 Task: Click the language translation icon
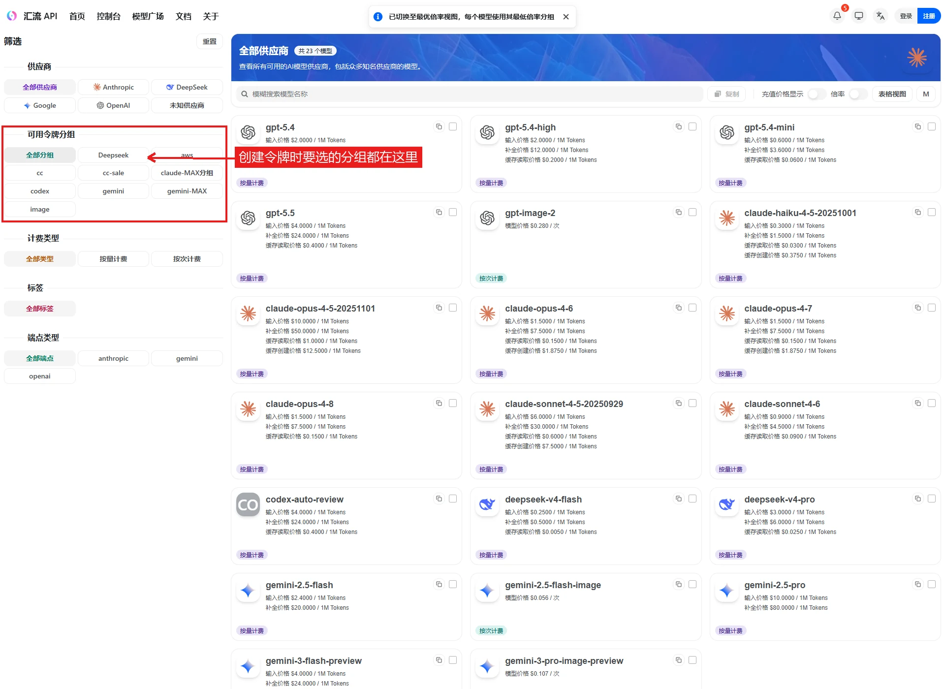coord(880,16)
